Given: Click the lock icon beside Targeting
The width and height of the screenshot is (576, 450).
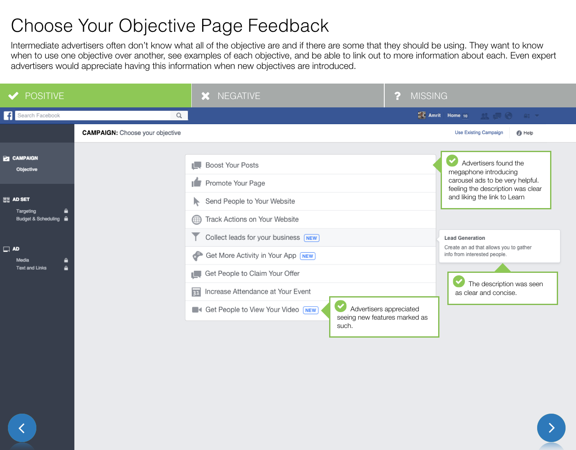Looking at the screenshot, I should pos(66,211).
